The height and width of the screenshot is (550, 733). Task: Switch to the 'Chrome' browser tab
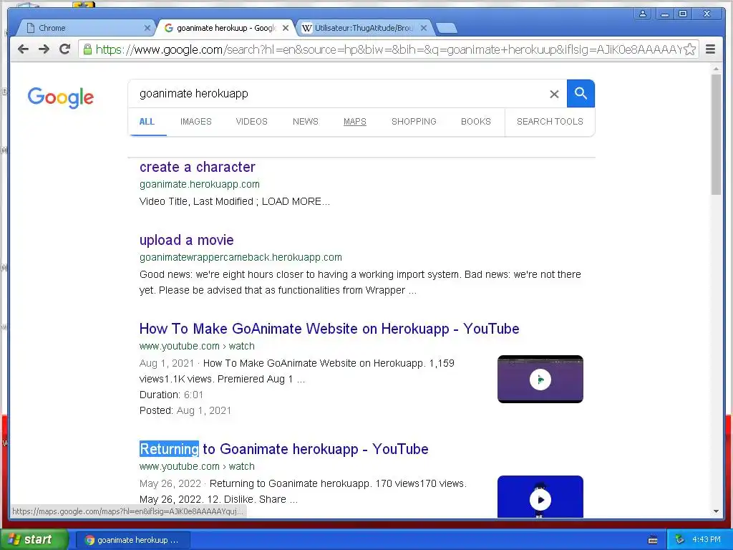85,28
